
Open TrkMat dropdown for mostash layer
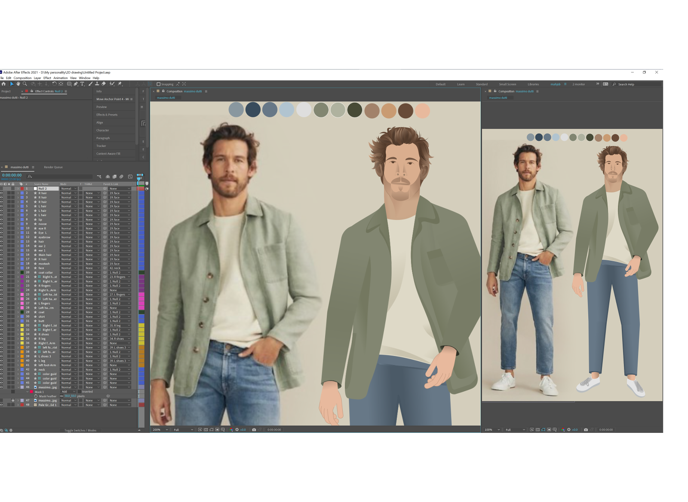92,264
